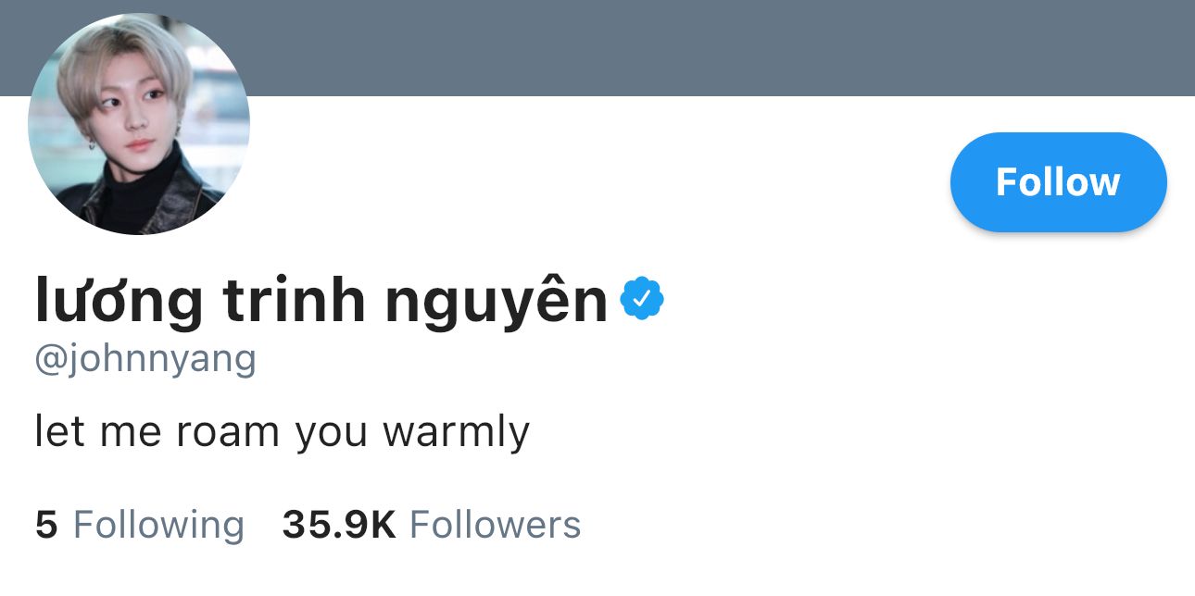Click the number 5 following count
This screenshot has width=1195, height=596.
46,525
